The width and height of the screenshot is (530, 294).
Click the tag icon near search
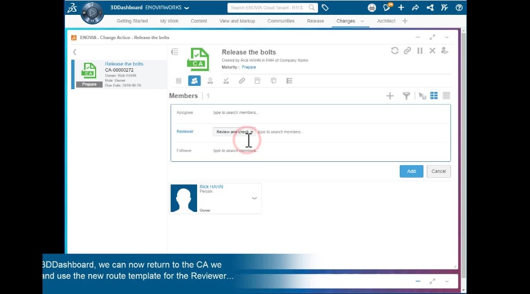(325, 7)
